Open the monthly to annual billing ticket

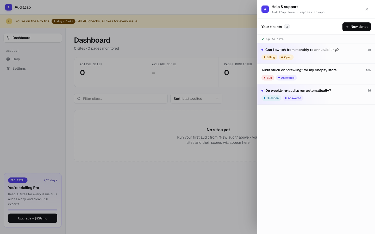click(x=316, y=54)
